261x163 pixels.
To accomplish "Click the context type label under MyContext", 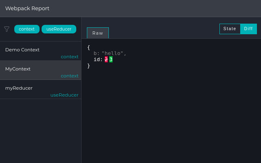I will [69, 76].
